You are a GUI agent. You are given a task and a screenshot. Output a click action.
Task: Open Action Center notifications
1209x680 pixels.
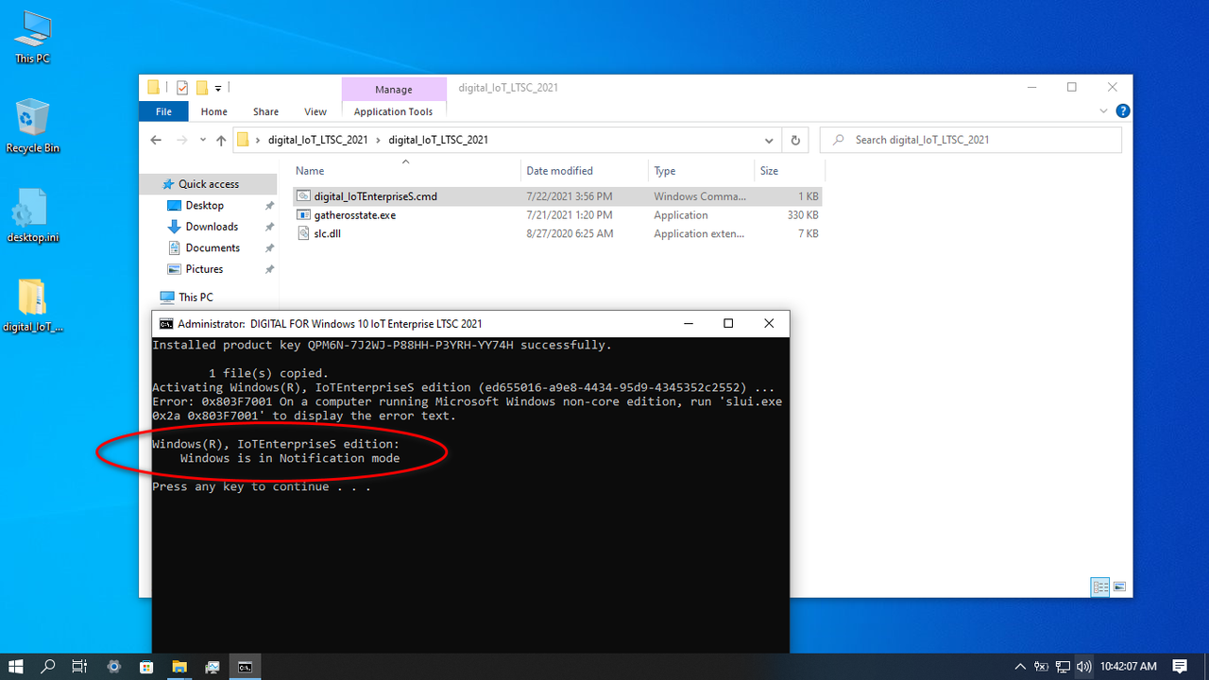1180,666
